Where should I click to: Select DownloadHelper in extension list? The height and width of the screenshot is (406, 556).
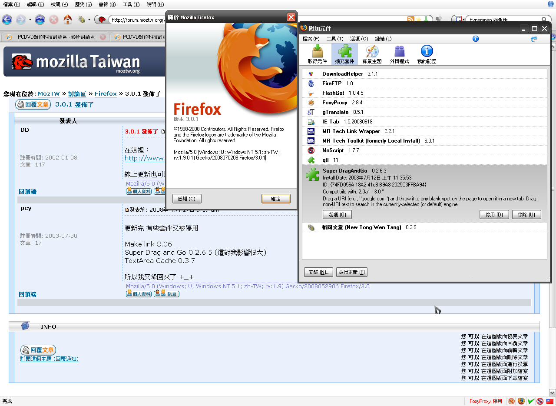[424, 74]
